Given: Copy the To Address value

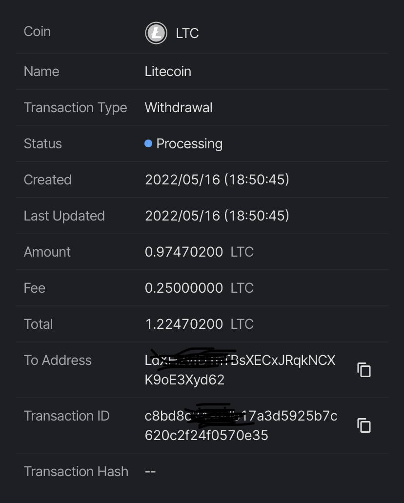Looking at the screenshot, I should 364,370.
